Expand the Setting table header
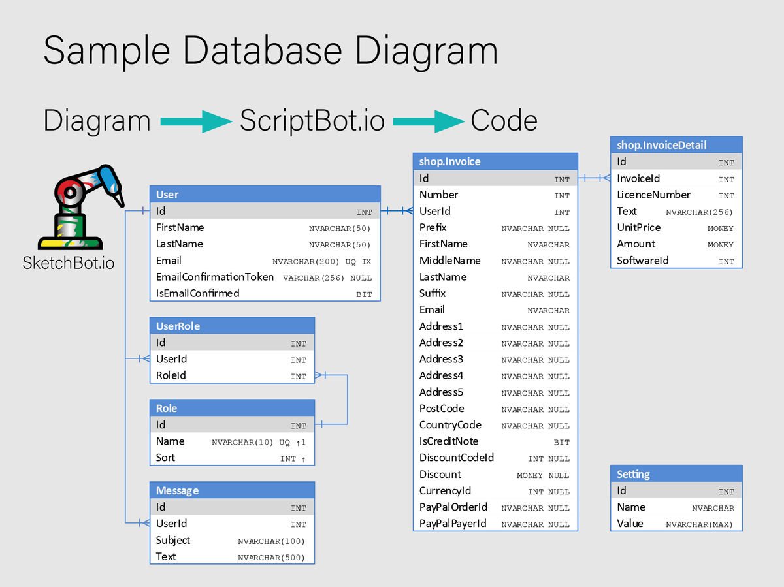The height and width of the screenshot is (587, 784). [676, 473]
